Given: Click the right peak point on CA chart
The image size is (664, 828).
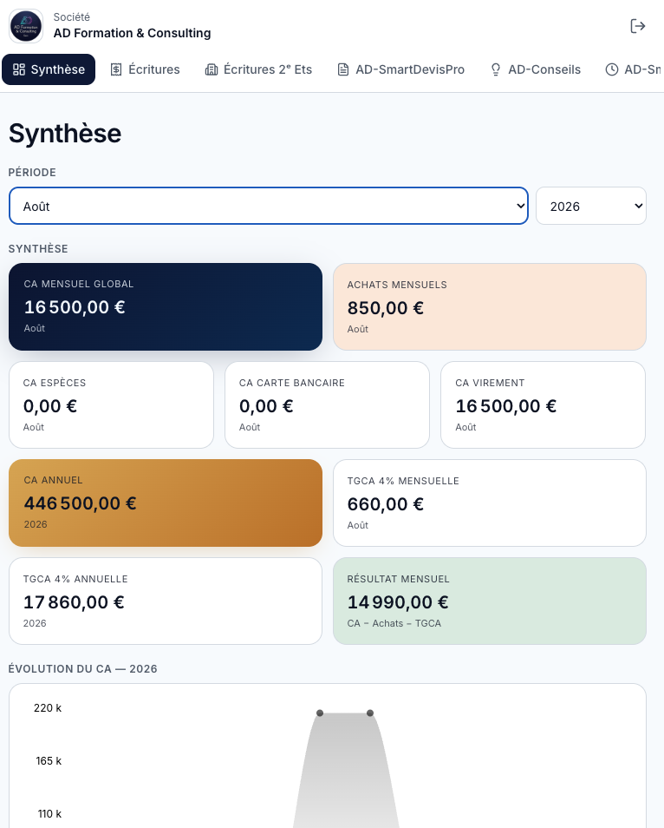Looking at the screenshot, I should pyautogui.click(x=370, y=713).
